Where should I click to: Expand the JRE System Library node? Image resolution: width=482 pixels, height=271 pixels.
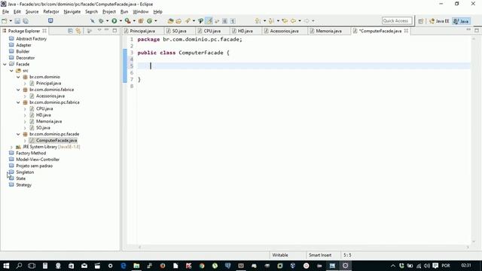click(12, 147)
